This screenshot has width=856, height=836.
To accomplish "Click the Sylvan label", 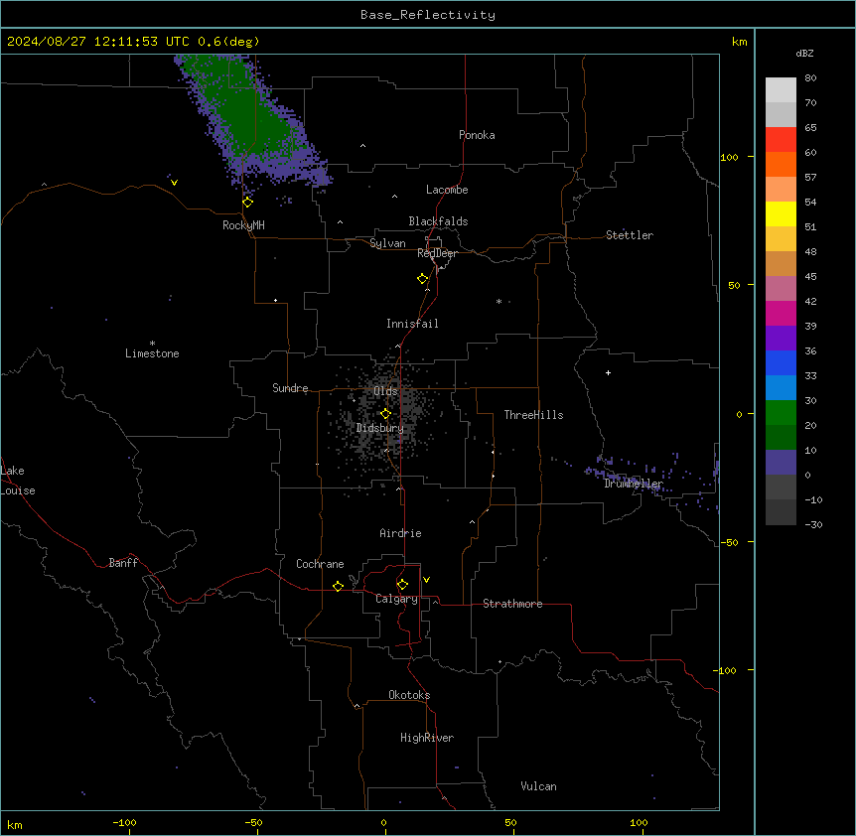I will (x=387, y=243).
